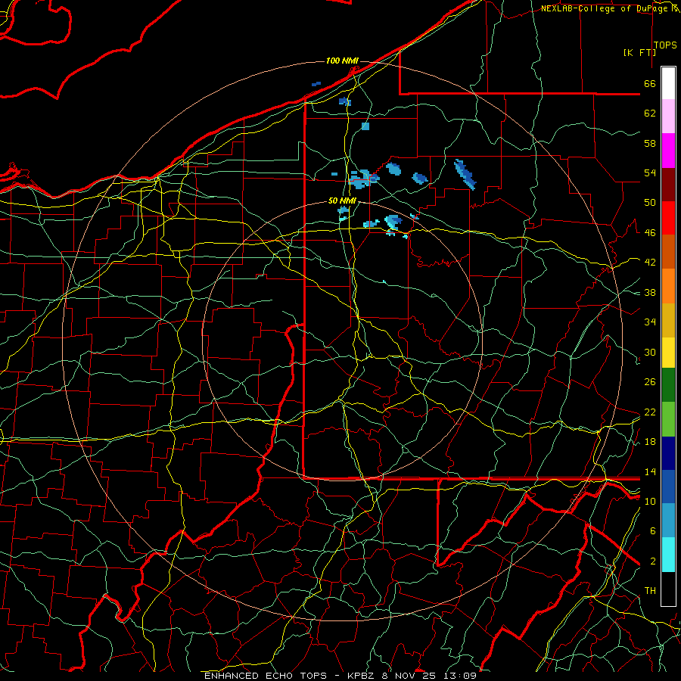Select the 14 legend value

650,471
